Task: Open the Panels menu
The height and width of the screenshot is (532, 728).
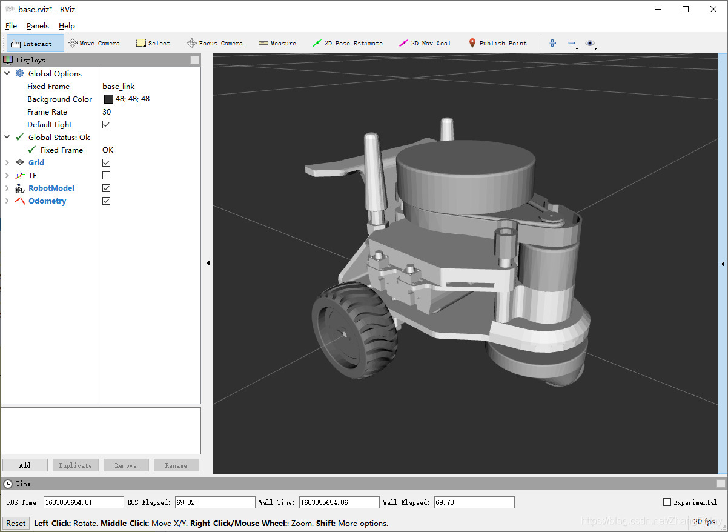Action: pos(38,26)
